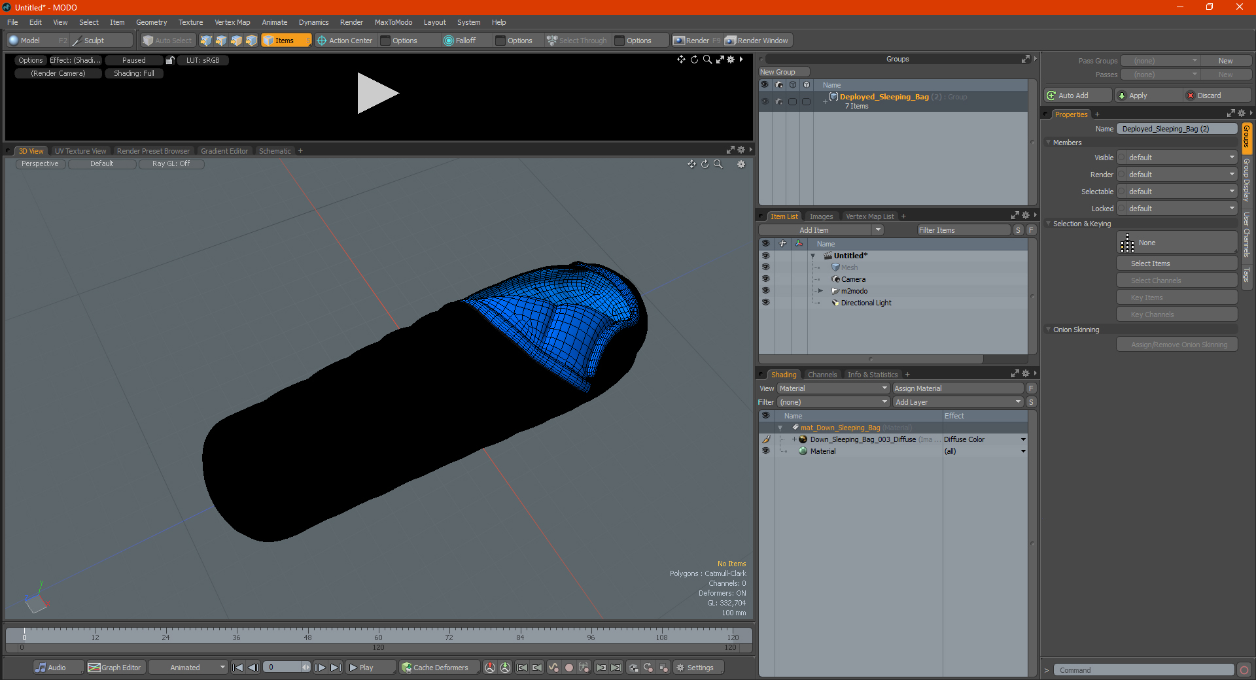Collapse the Untitled scene tree
This screenshot has height=680, width=1256.
(x=812, y=256)
